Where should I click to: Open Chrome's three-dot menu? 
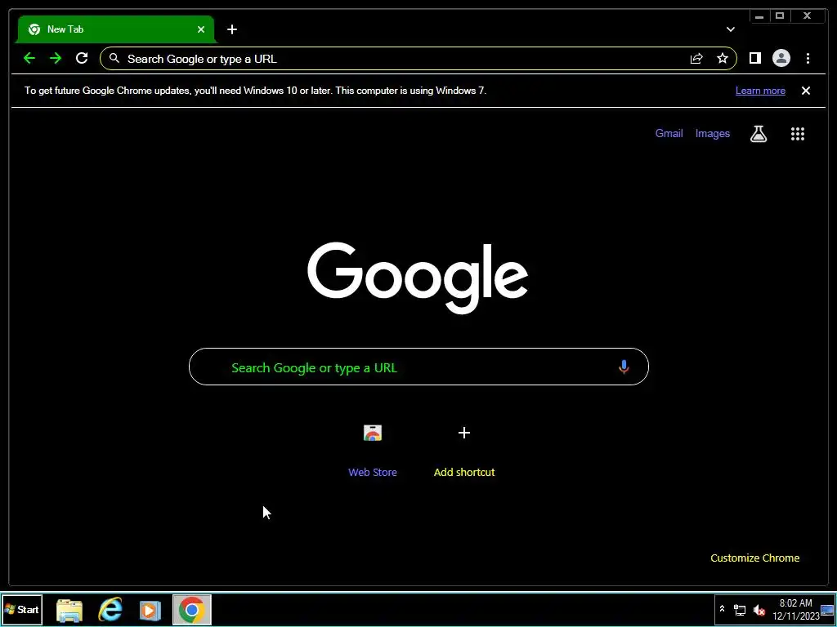click(x=808, y=58)
